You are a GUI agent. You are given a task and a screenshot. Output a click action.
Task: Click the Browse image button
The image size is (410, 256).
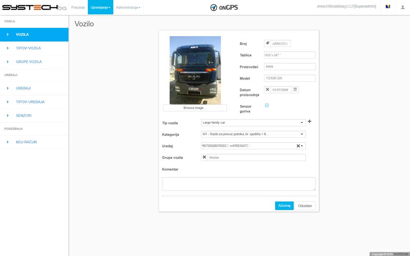pyautogui.click(x=195, y=108)
